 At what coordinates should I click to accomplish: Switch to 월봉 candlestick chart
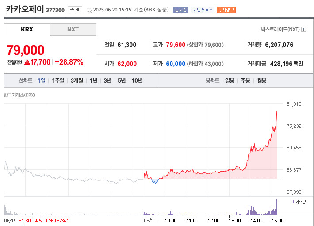tap(261, 80)
